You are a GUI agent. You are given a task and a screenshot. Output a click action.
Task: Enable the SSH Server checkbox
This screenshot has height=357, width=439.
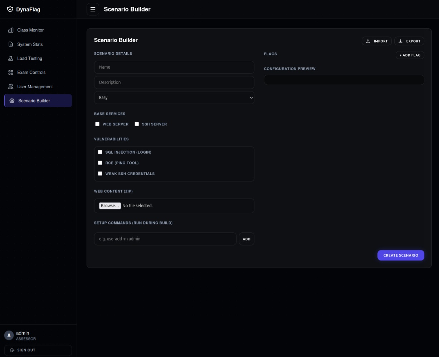(137, 124)
